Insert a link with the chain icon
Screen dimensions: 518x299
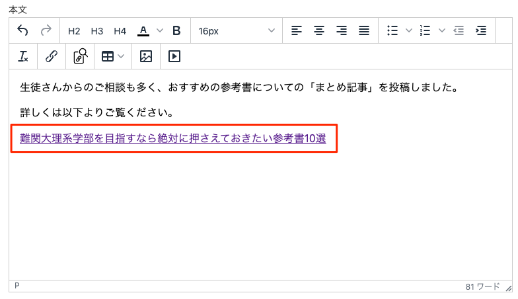pos(52,56)
